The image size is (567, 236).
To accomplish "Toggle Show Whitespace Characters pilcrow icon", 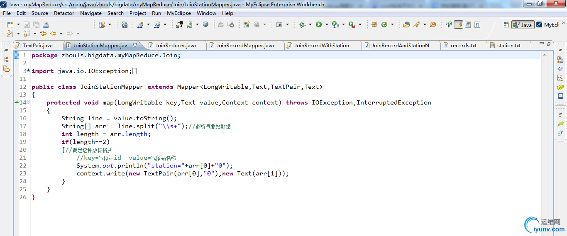I will (x=477, y=24).
